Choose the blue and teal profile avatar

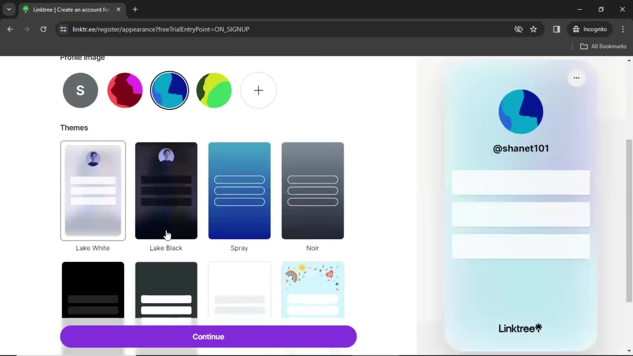tap(169, 90)
